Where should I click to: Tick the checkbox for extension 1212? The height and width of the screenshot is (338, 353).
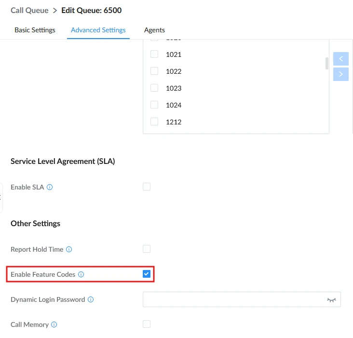click(x=154, y=122)
